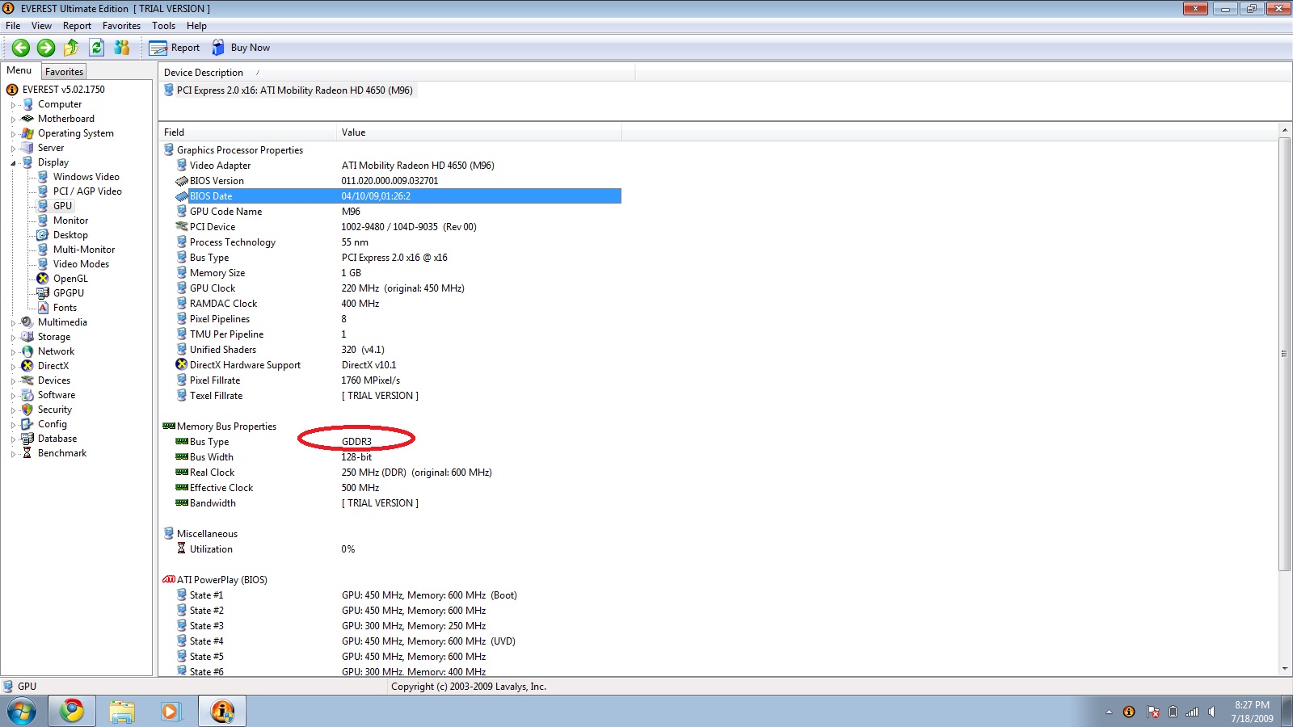Select the ATI PowerPlay State #1 row

click(x=398, y=595)
